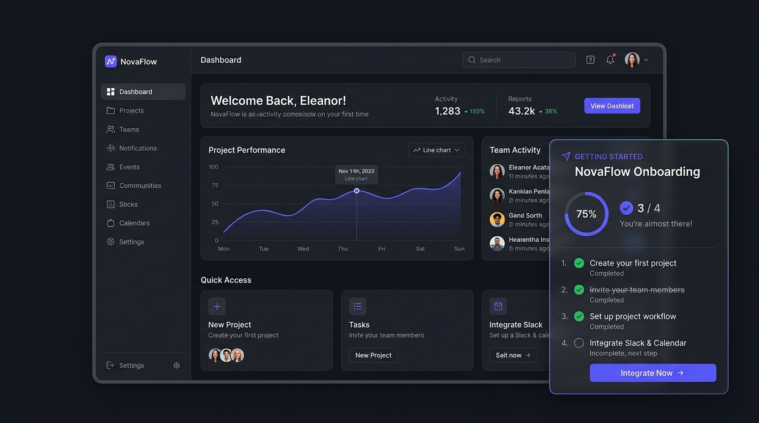Click the calendar icon on Integrate Slack card

click(498, 306)
